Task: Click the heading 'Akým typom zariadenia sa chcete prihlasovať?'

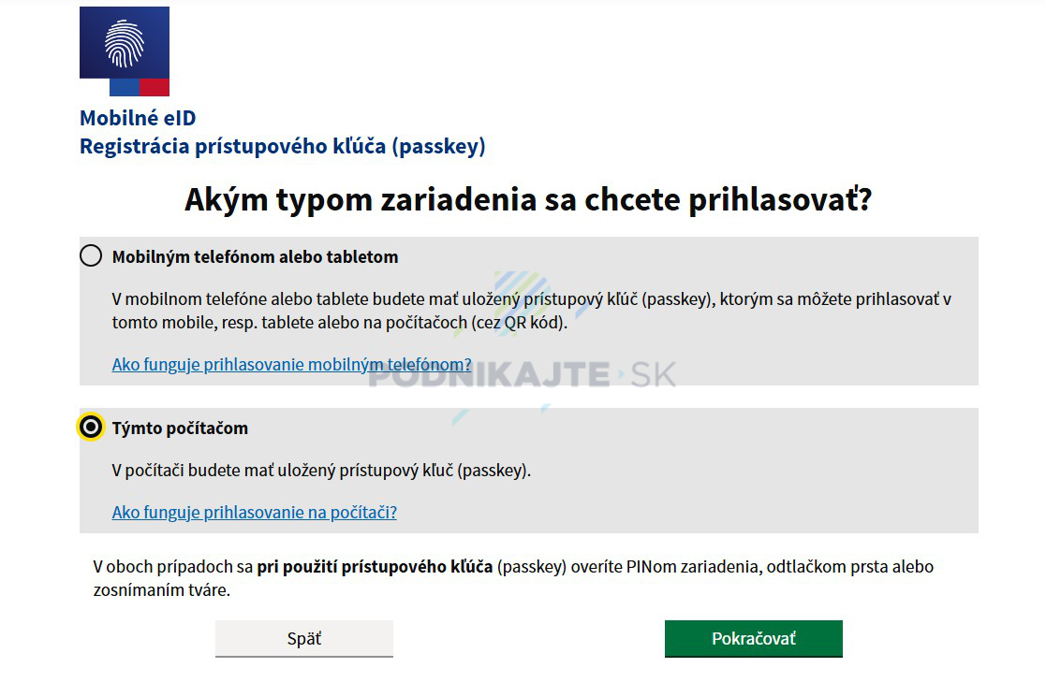Action: (528, 199)
